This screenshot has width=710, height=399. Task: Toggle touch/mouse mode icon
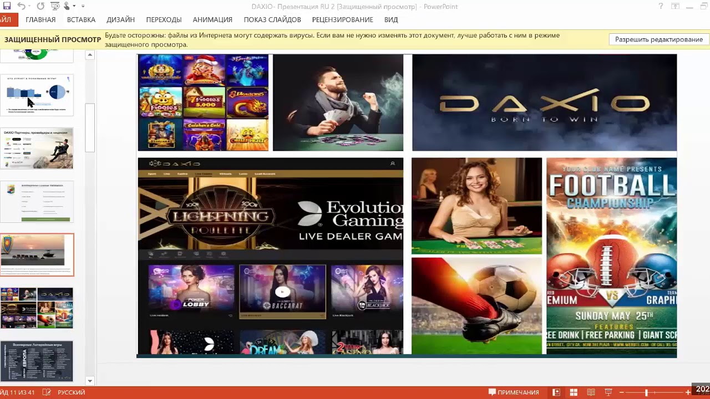coord(67,6)
